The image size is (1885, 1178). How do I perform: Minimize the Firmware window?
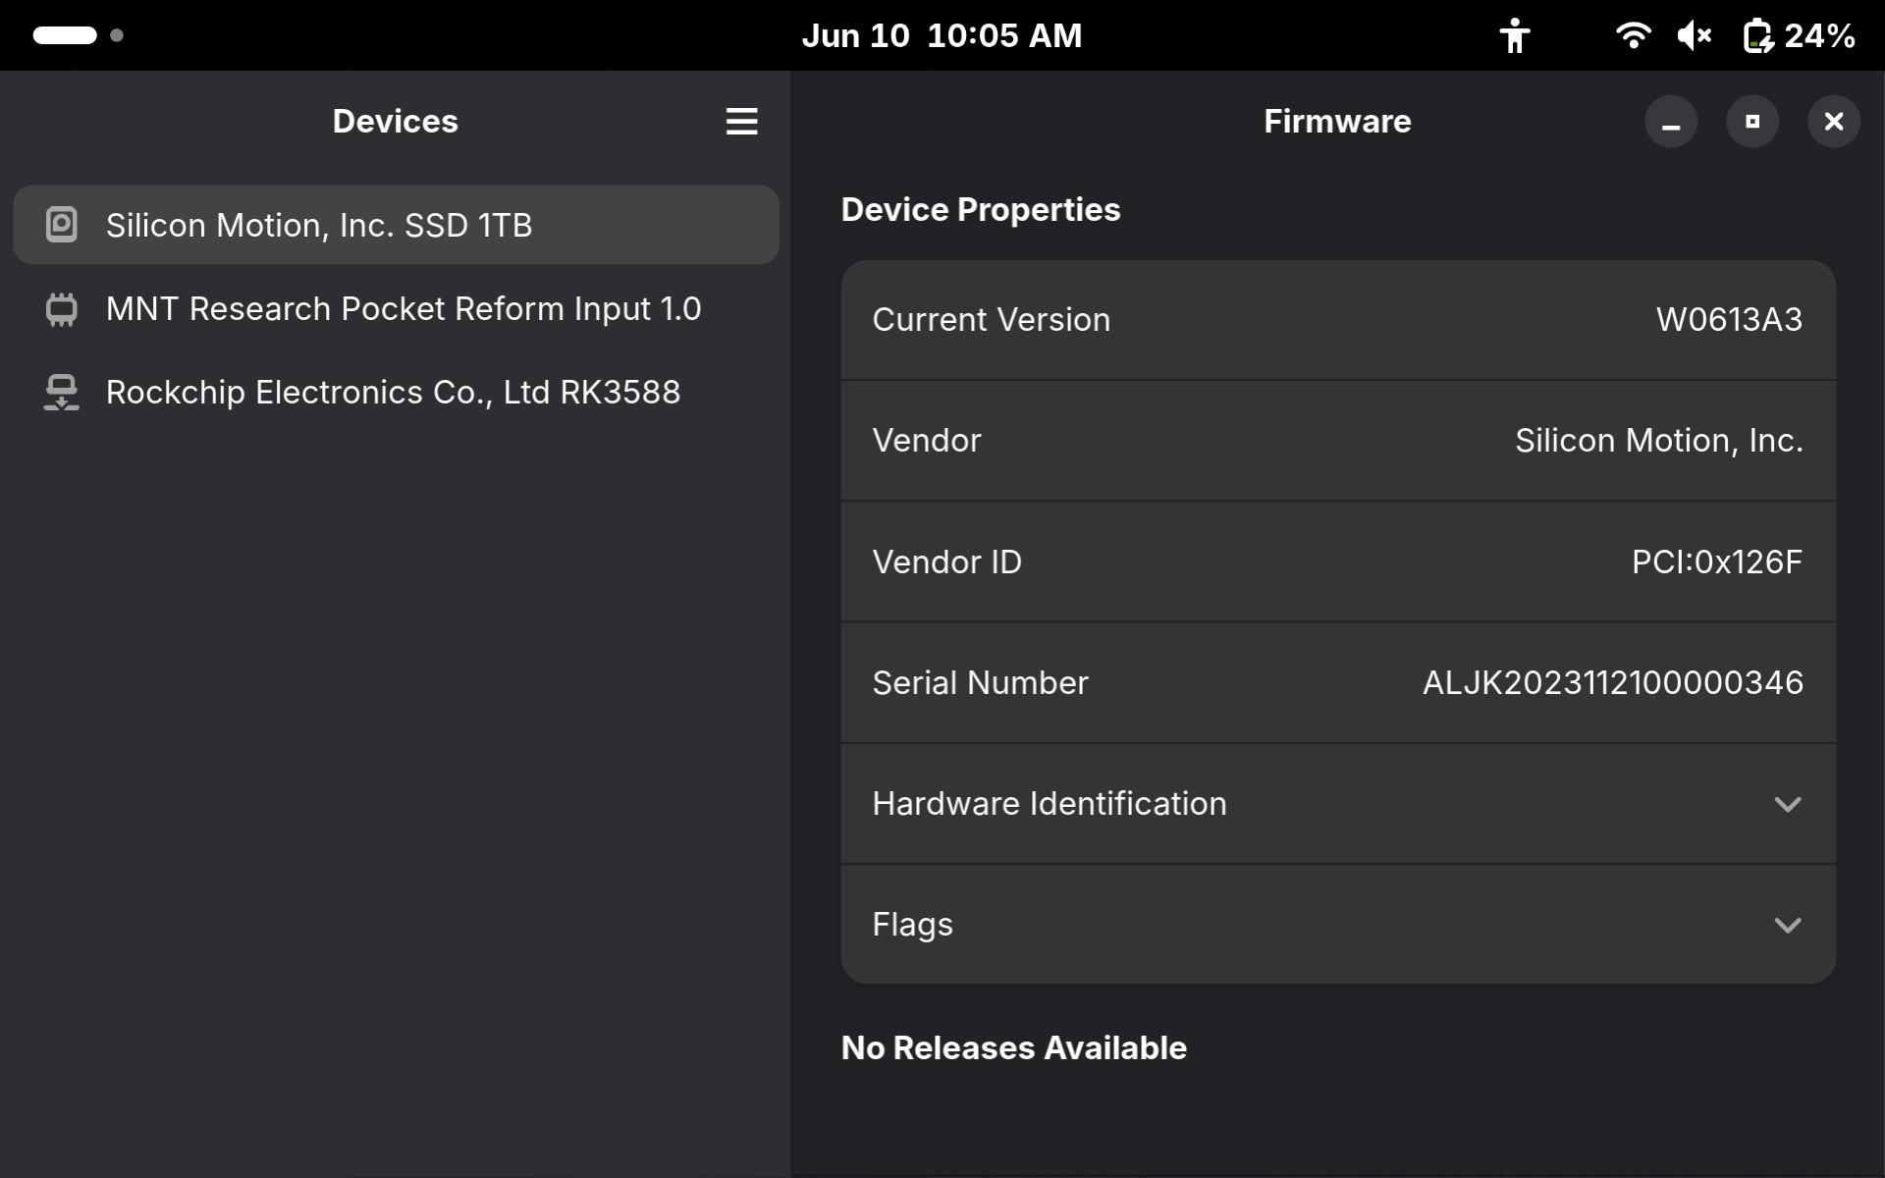[1671, 122]
